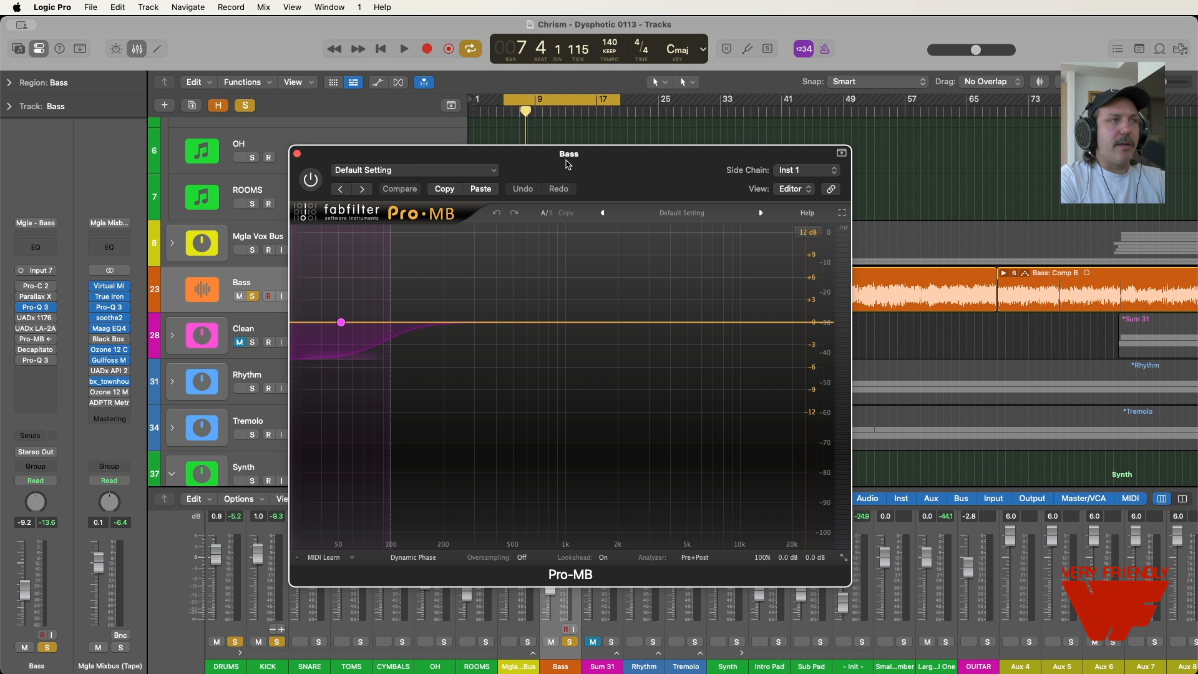
Task: Select the Aux tab in mixer filter
Action: [x=930, y=499]
